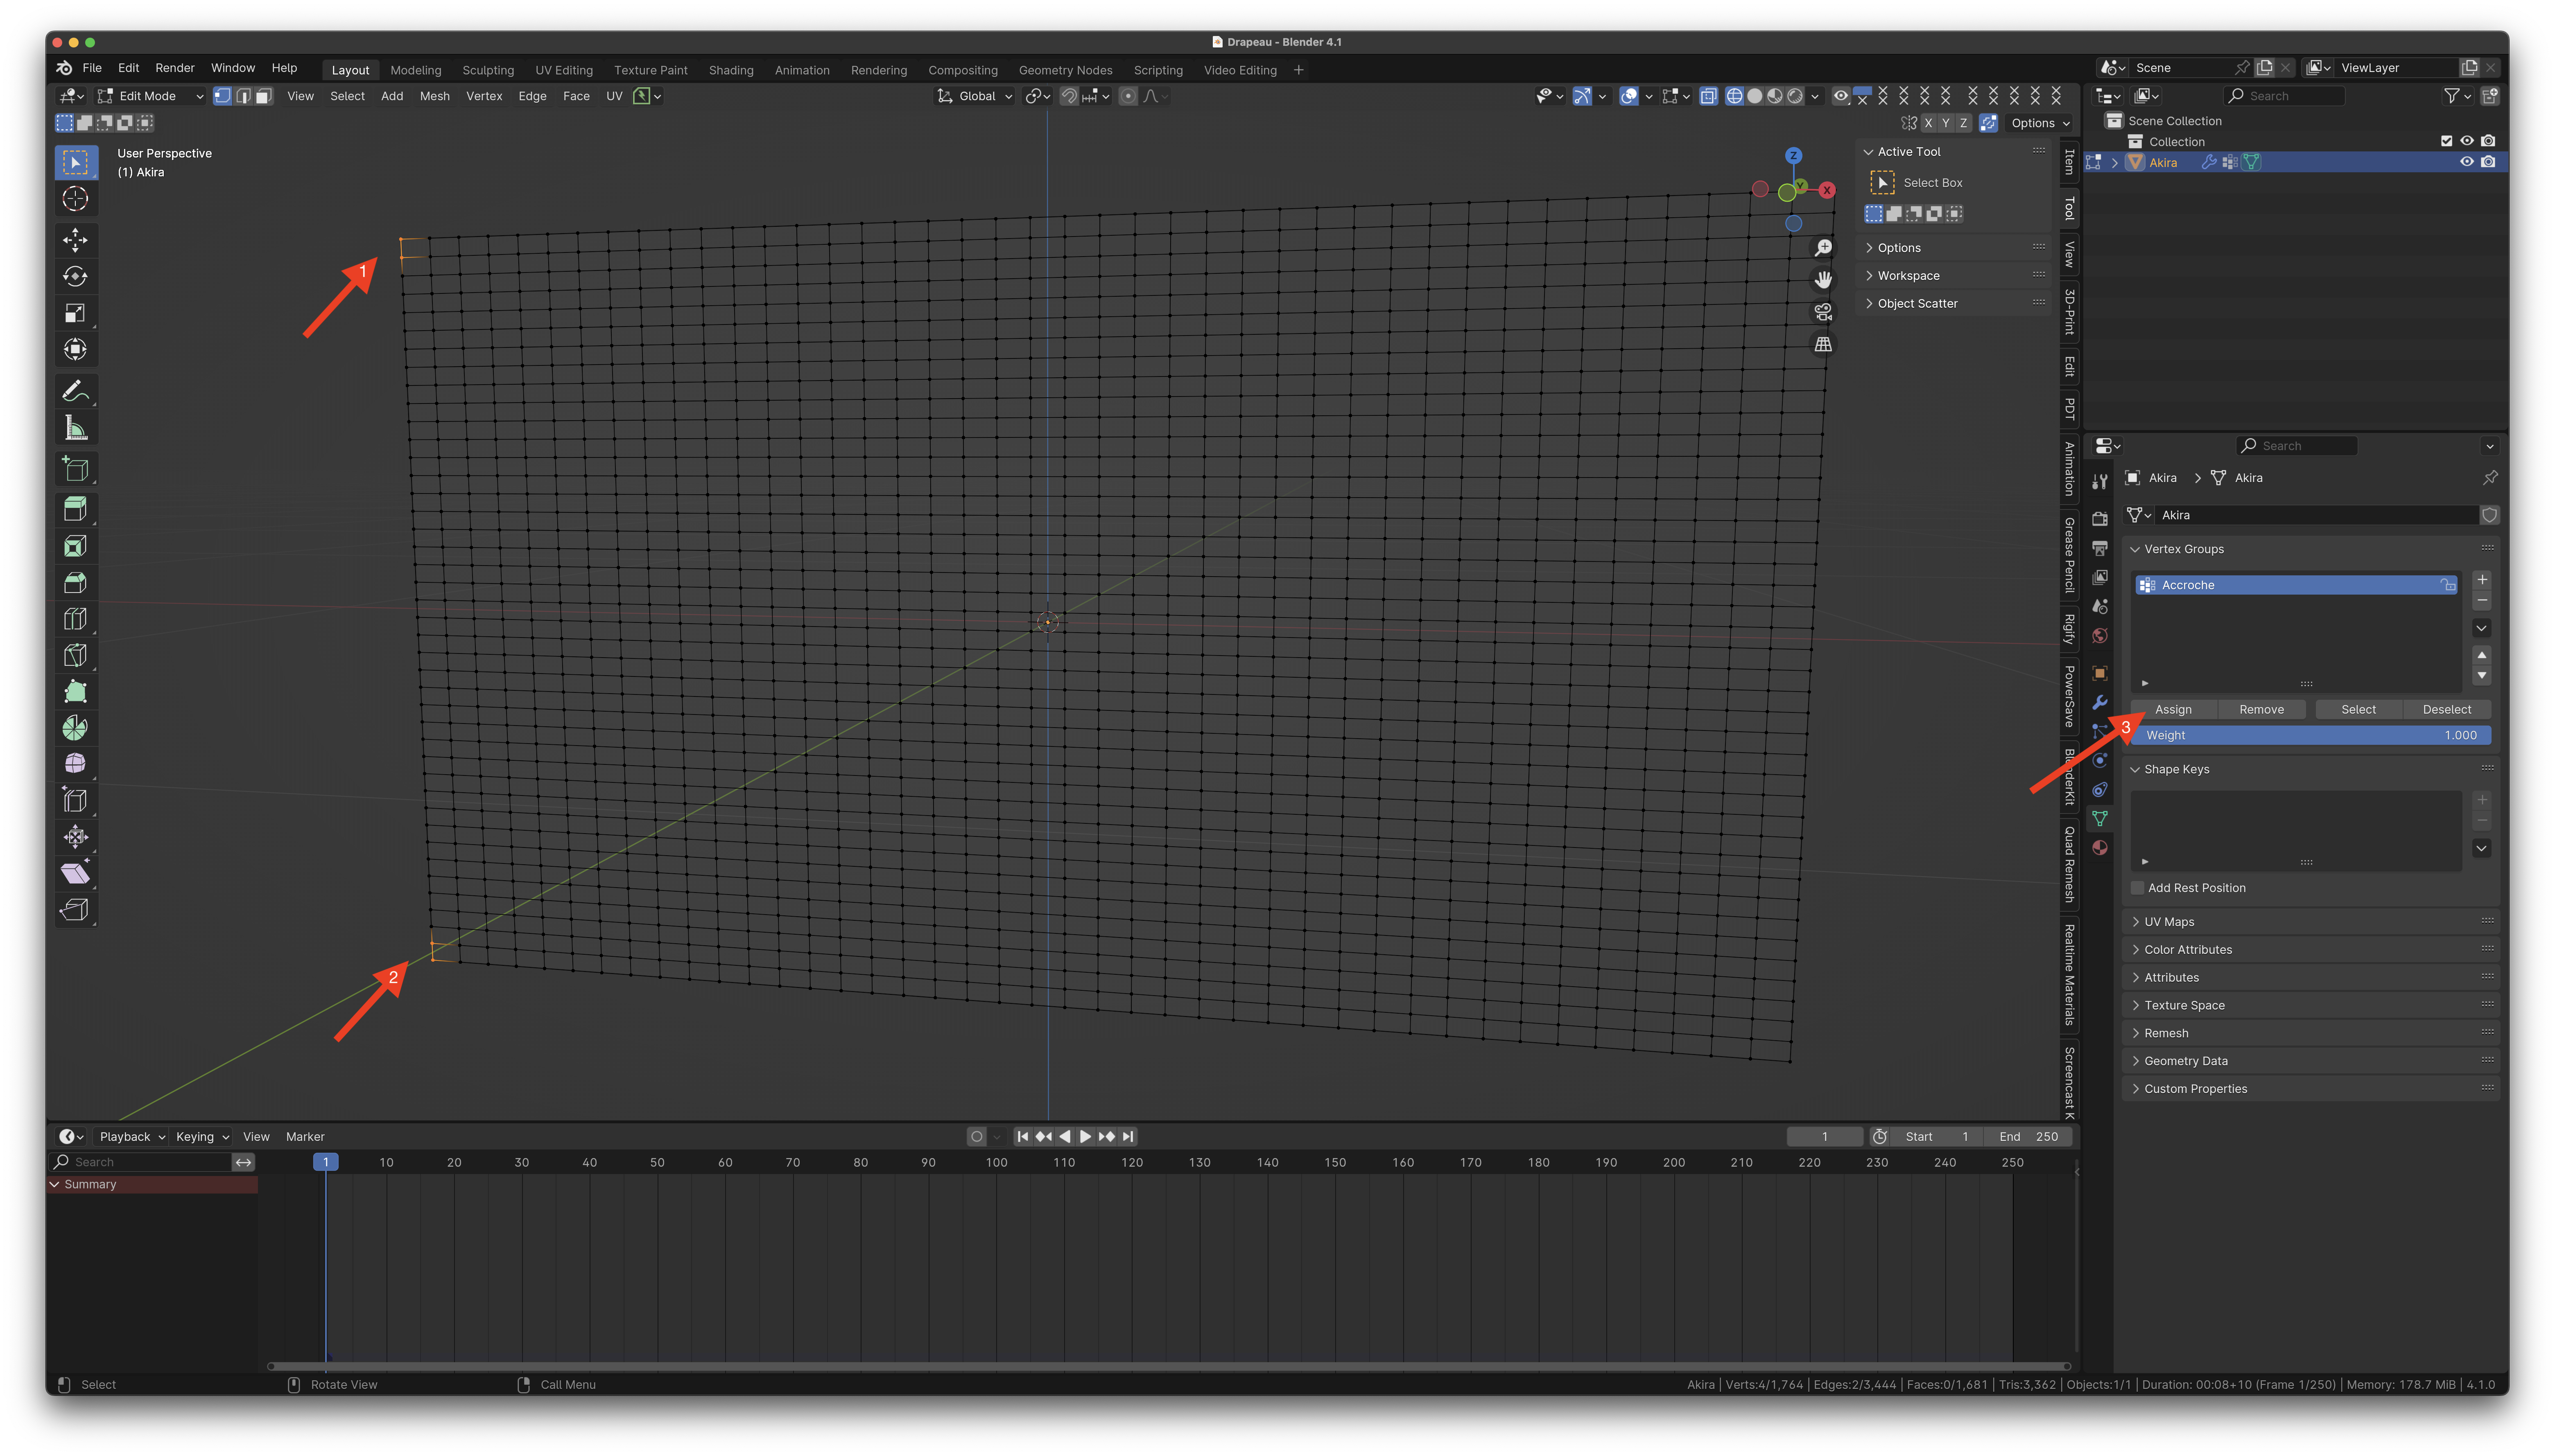2555x1456 pixels.
Task: Hide the Akira object in viewport
Action: [x=2466, y=162]
